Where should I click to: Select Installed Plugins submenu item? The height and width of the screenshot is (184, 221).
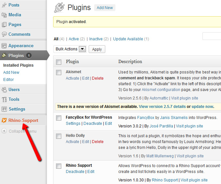coord(18,65)
